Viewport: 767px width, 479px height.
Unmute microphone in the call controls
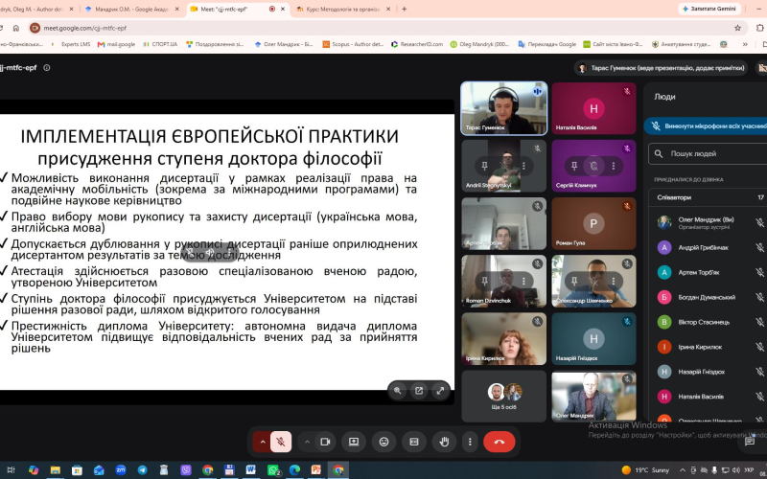pyautogui.click(x=281, y=442)
